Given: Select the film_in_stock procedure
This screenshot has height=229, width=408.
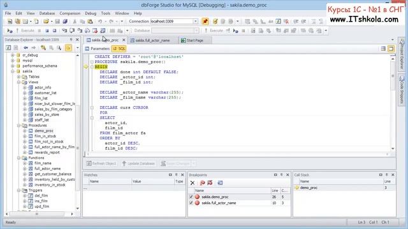Looking at the screenshot, I should coord(45,136).
